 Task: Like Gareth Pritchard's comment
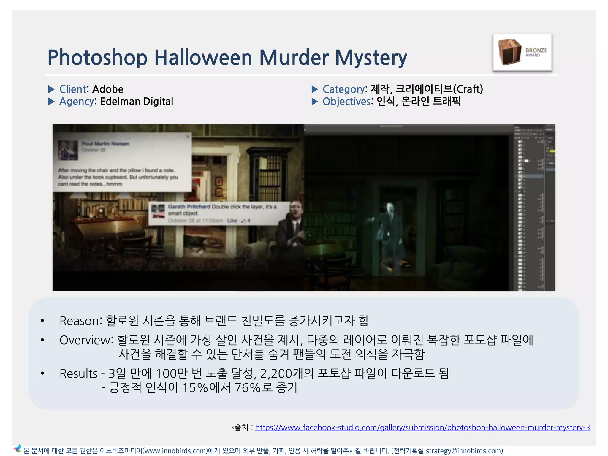tap(232, 220)
